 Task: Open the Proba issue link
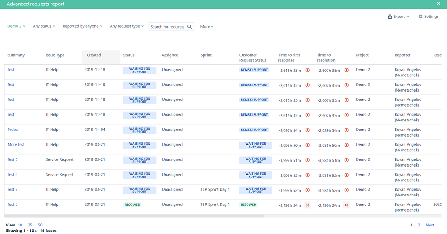13,129
